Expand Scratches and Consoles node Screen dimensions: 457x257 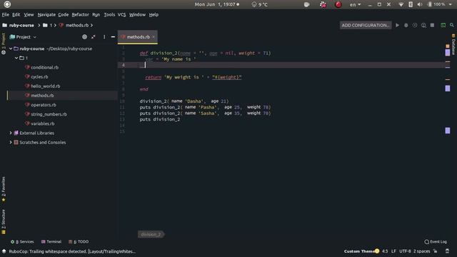[11, 142]
